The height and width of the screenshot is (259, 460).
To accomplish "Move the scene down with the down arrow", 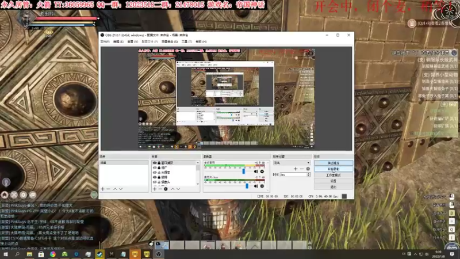I will [x=121, y=189].
